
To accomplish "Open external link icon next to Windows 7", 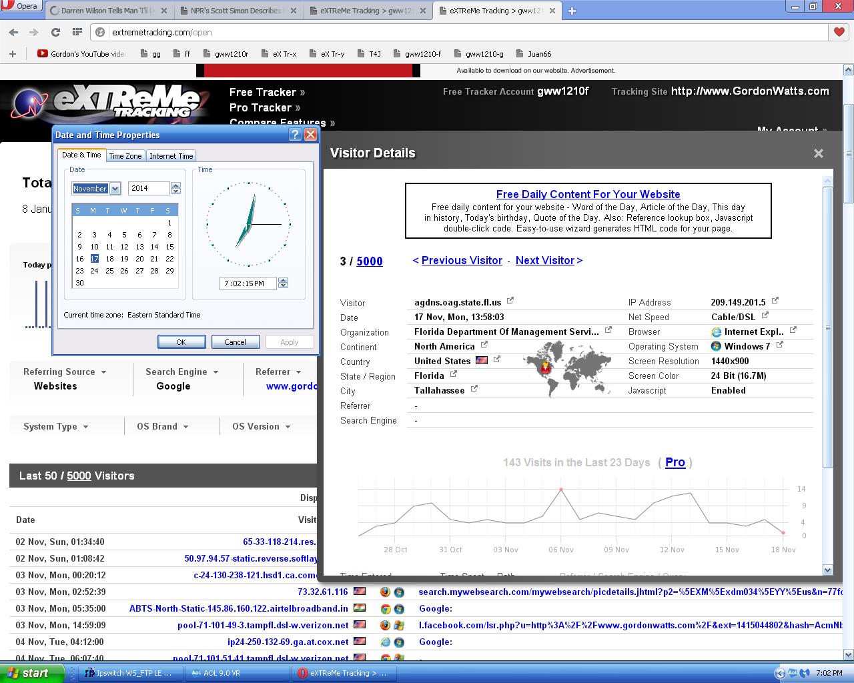I will tap(780, 345).
